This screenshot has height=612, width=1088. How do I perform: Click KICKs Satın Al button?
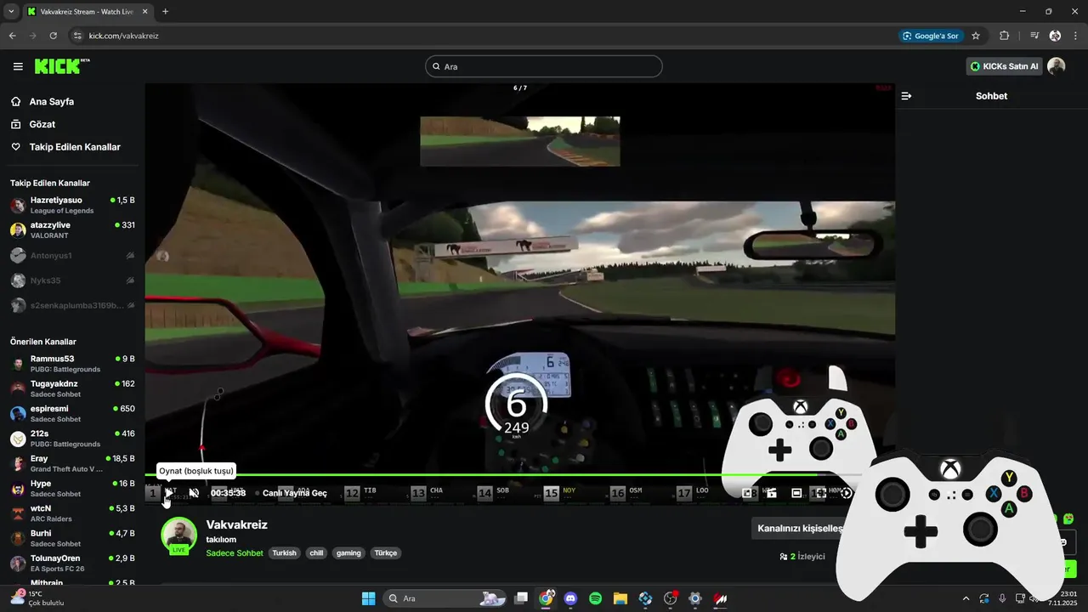[1005, 66]
